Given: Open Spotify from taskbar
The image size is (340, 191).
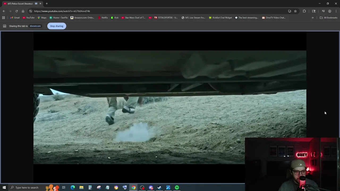Looking at the screenshot, I should click(177, 188).
